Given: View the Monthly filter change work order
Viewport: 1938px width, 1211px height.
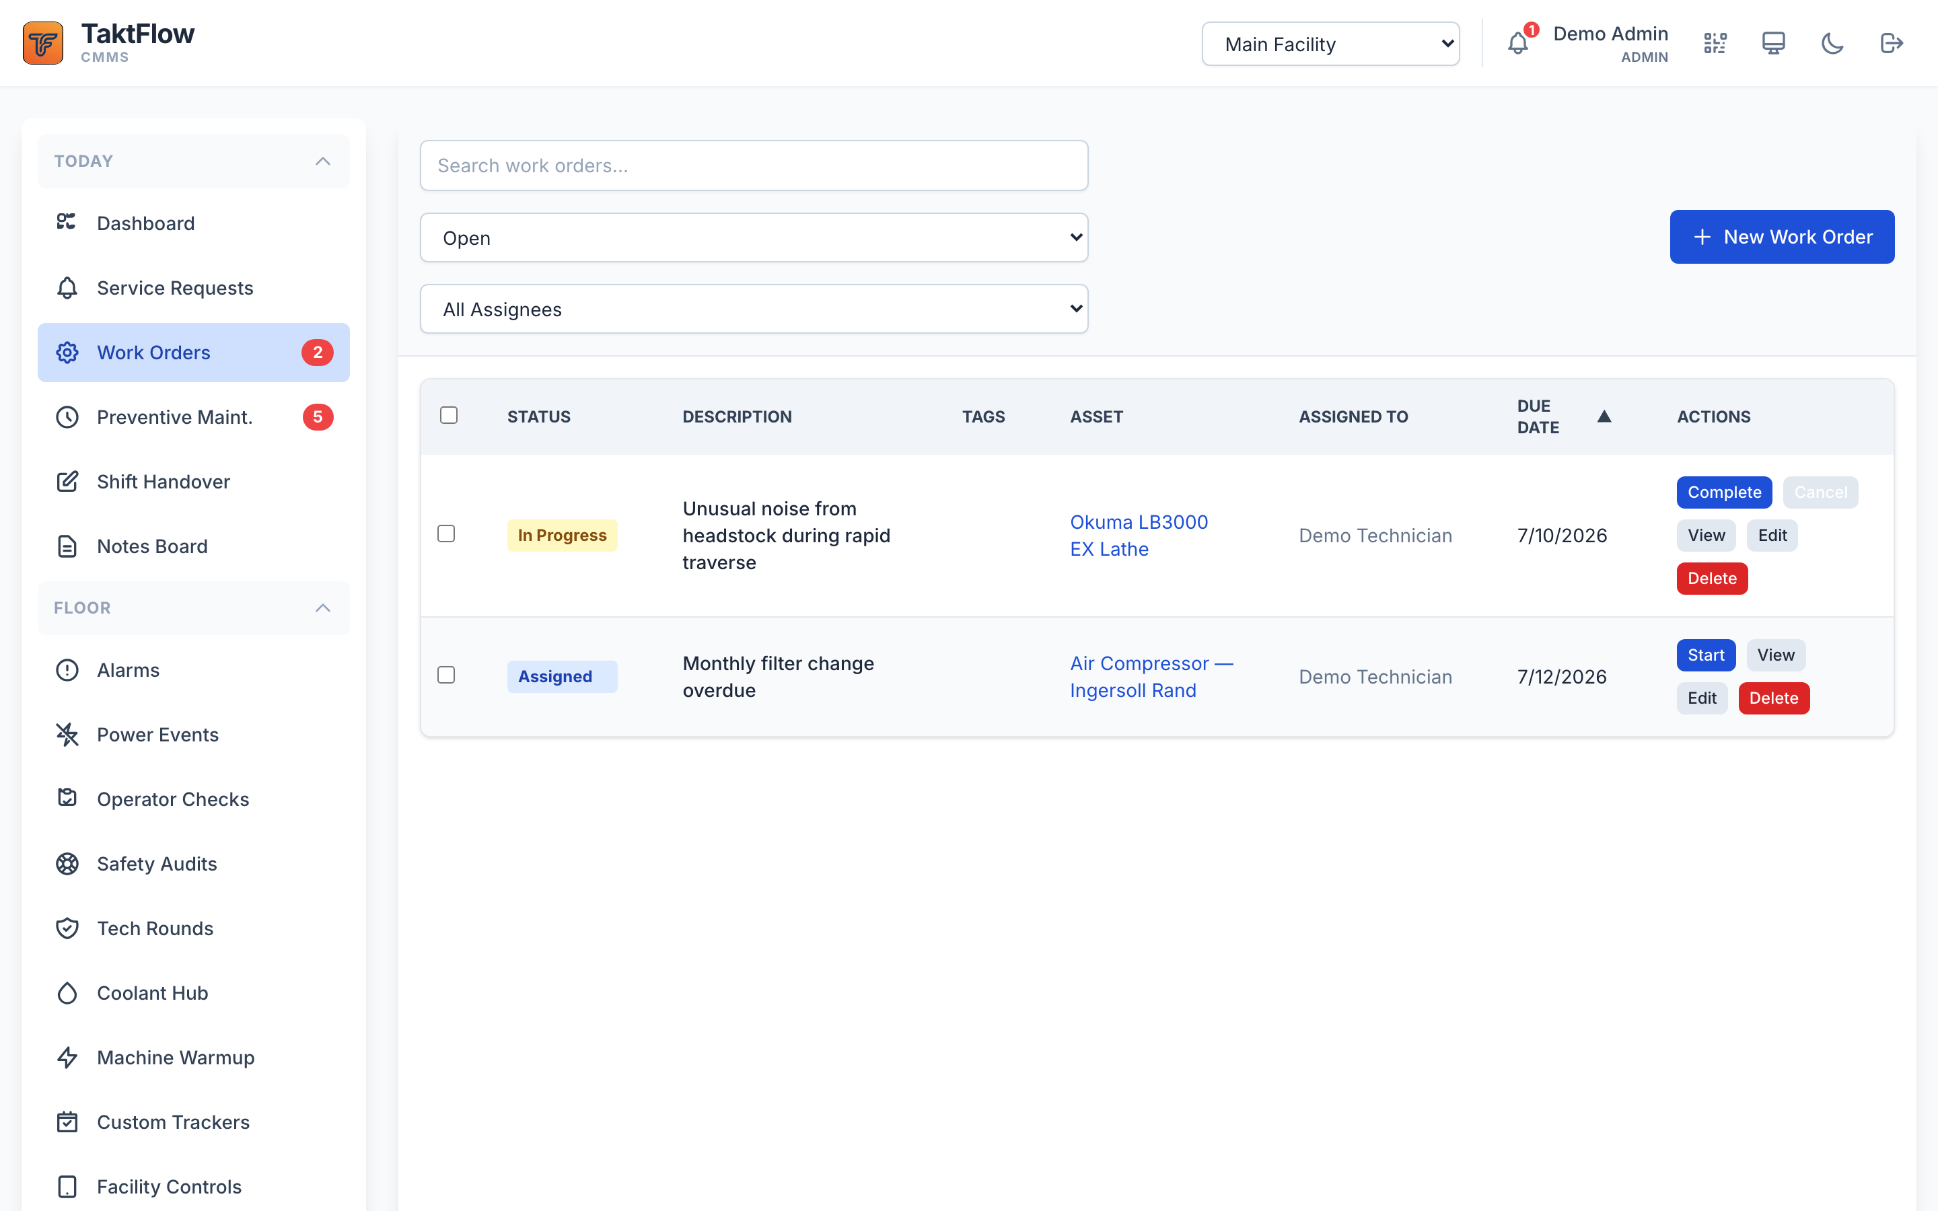Looking at the screenshot, I should pos(1775,655).
